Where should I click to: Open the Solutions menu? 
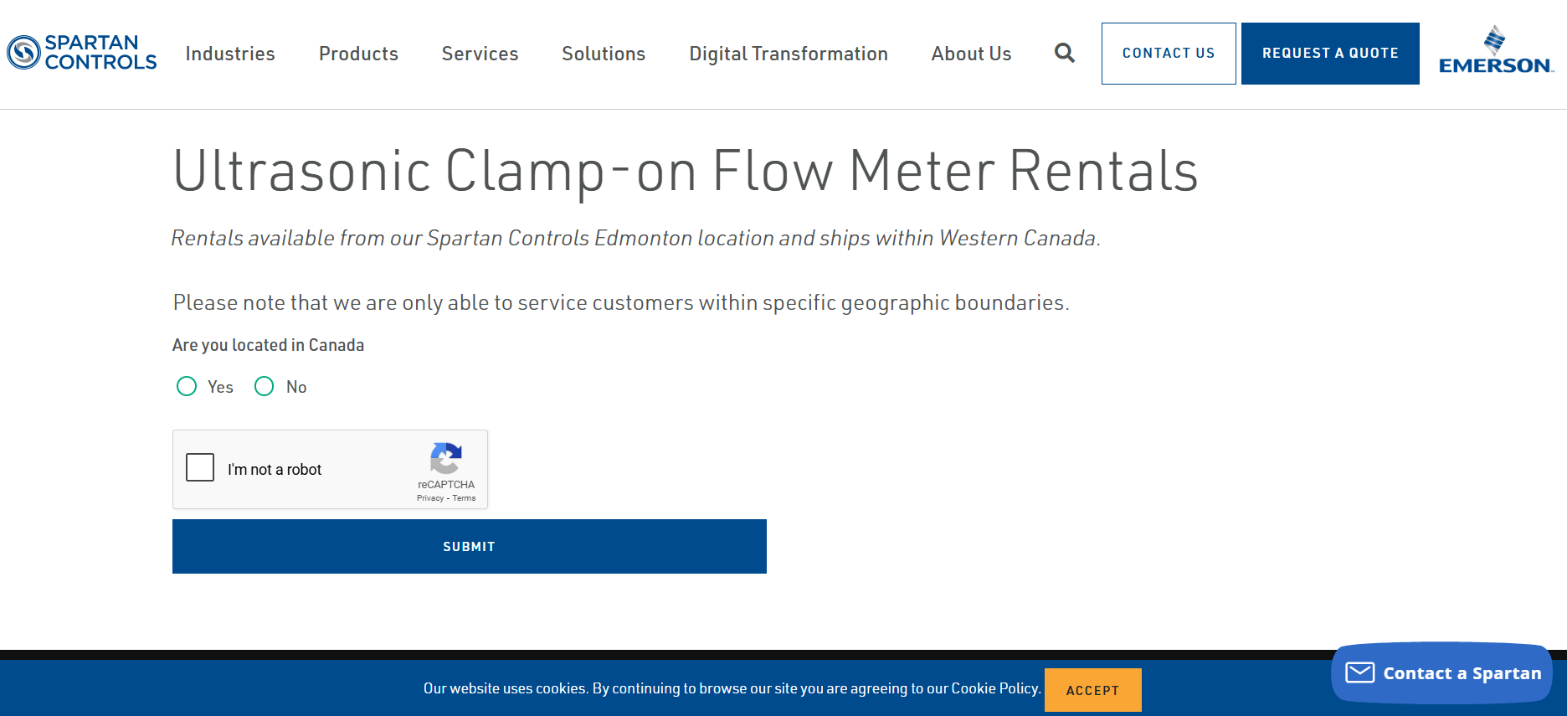[603, 53]
